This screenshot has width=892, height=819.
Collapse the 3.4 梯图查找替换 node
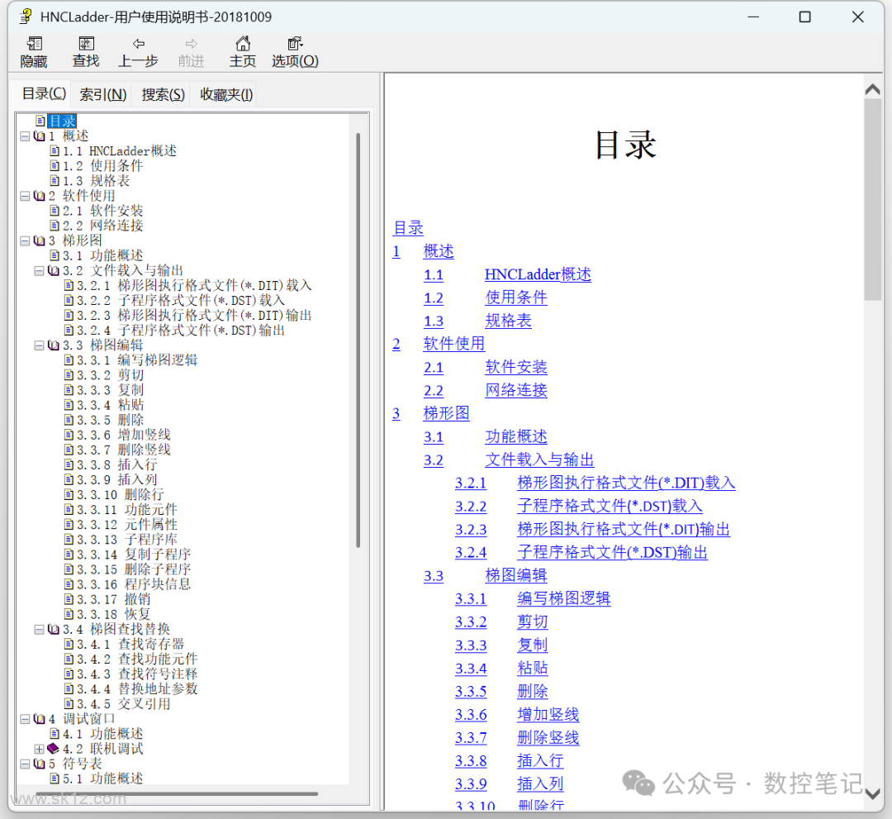39,630
